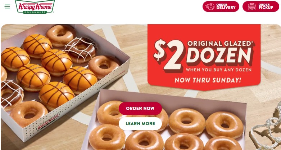Choose the Order Pickup button label
This screenshot has height=150, width=281.
pyautogui.click(x=266, y=6)
